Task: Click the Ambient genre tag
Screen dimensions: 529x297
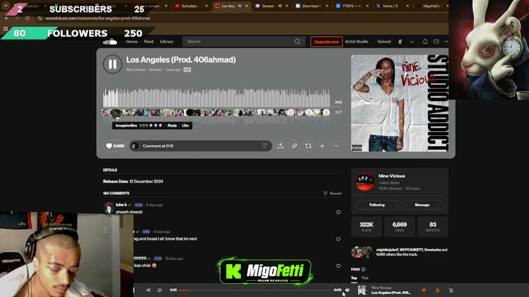Action: (x=155, y=70)
